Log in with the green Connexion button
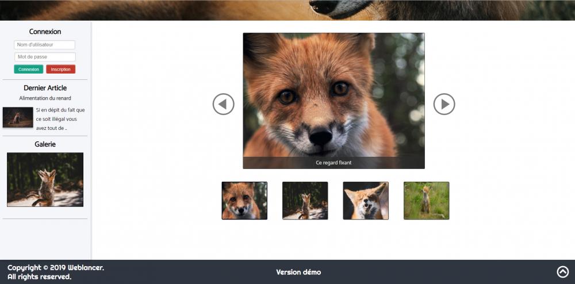 [x=29, y=69]
